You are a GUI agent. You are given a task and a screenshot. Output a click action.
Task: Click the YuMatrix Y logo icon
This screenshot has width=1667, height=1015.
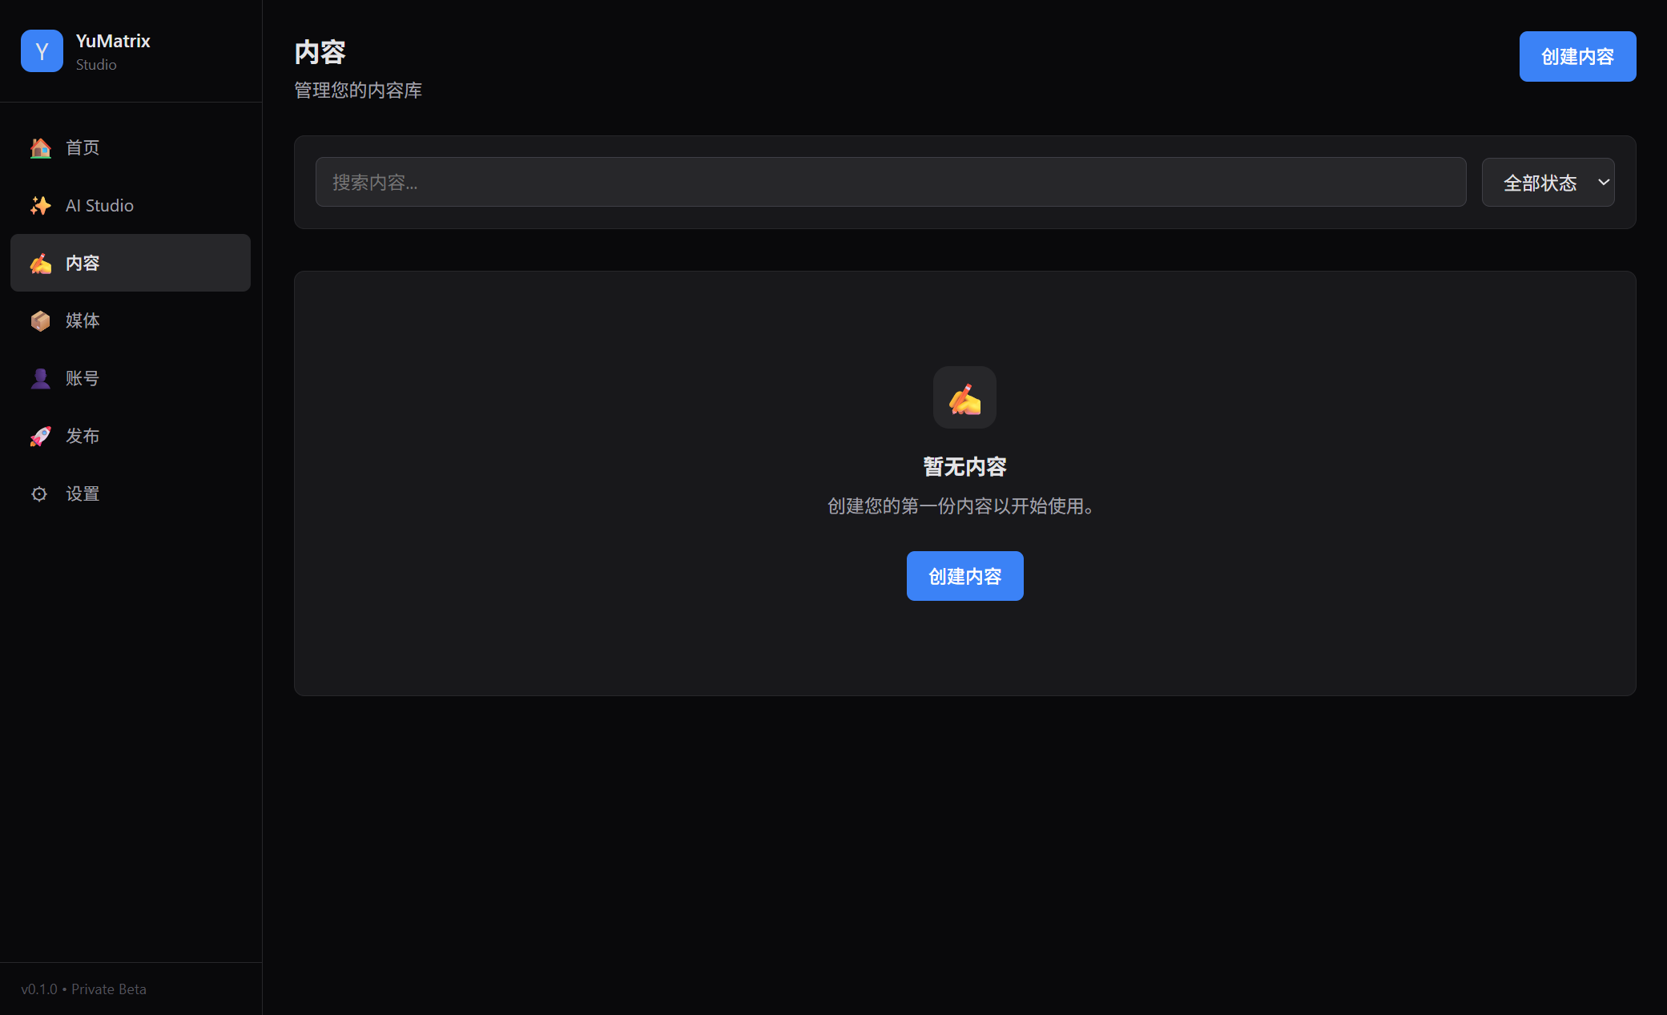(42, 50)
